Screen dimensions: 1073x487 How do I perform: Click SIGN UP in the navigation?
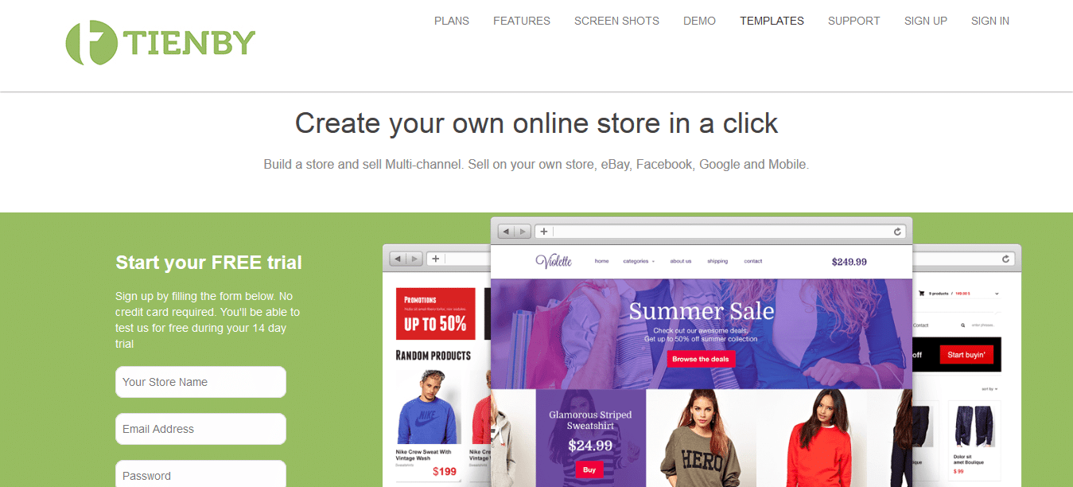pyautogui.click(x=926, y=21)
